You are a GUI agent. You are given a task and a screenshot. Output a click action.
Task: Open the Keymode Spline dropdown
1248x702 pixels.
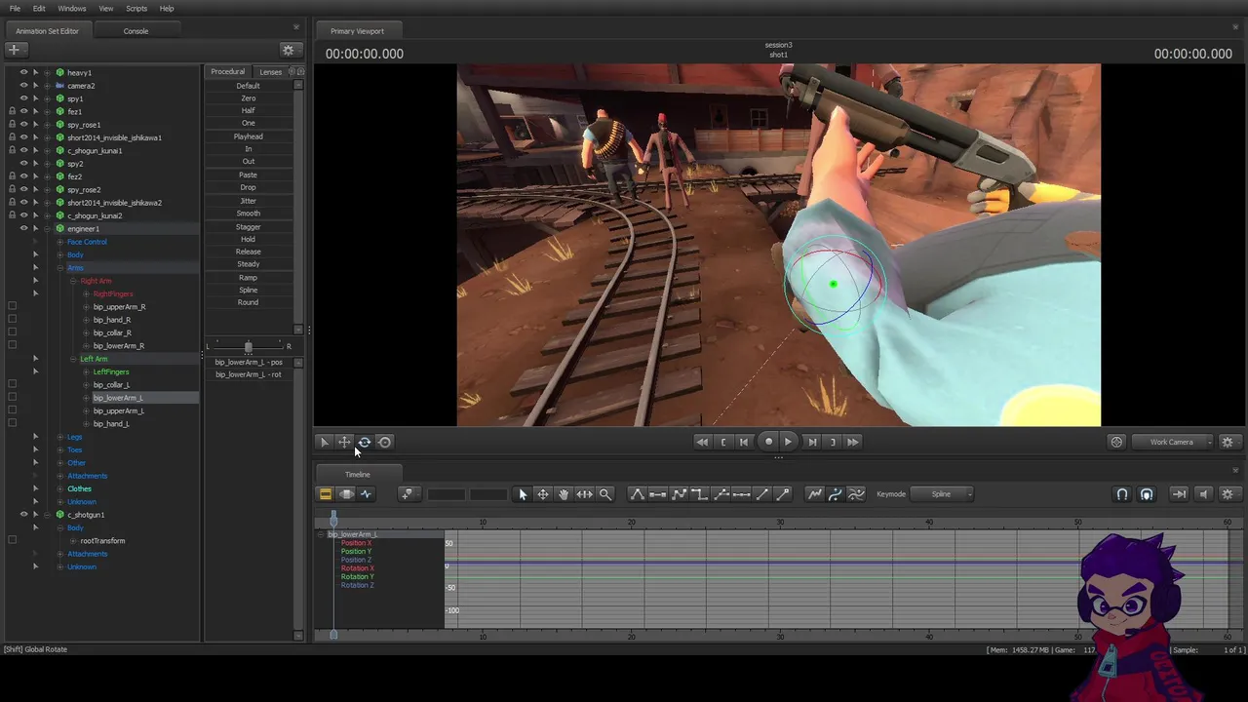pyautogui.click(x=942, y=494)
